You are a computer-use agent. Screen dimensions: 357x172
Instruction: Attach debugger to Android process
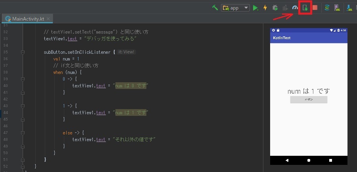(305, 8)
